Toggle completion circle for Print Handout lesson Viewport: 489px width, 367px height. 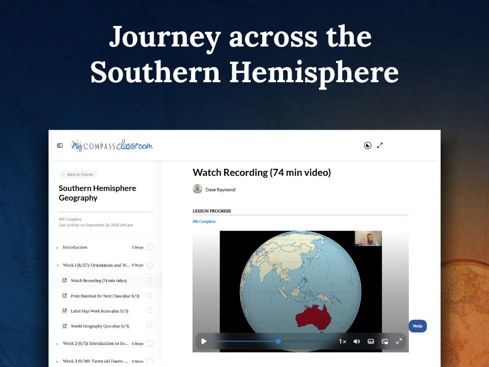pyautogui.click(x=150, y=295)
